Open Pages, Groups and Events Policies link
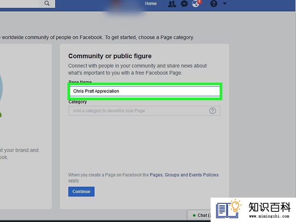 click(x=184, y=175)
